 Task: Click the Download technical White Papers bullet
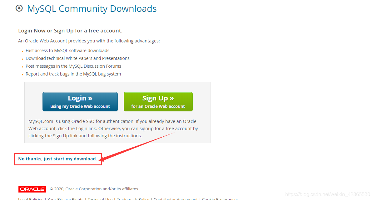coord(77,58)
